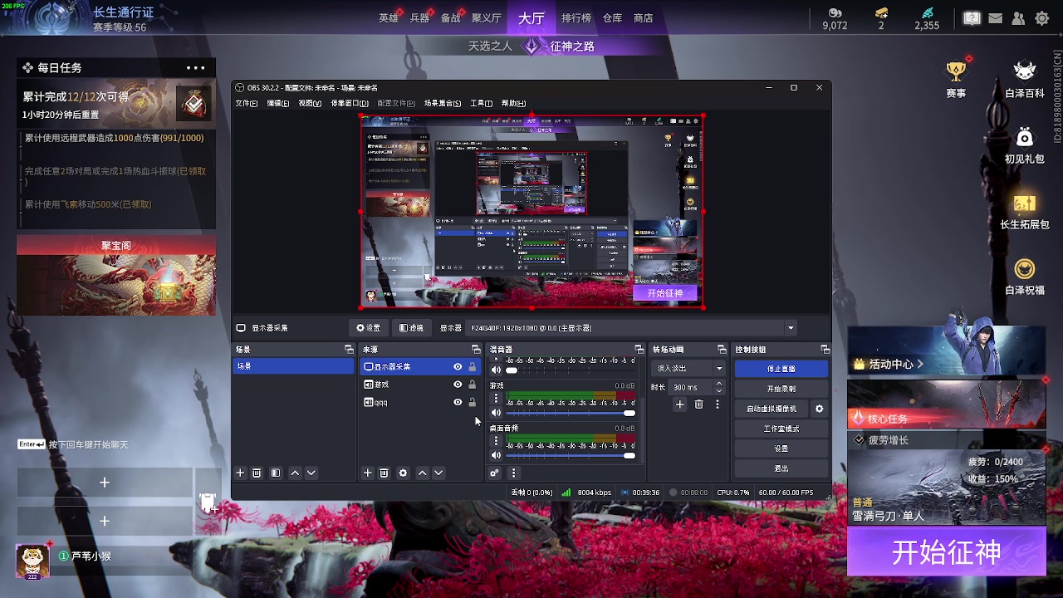The height and width of the screenshot is (598, 1063).
Task: Move source up in Sources panel
Action: point(422,473)
